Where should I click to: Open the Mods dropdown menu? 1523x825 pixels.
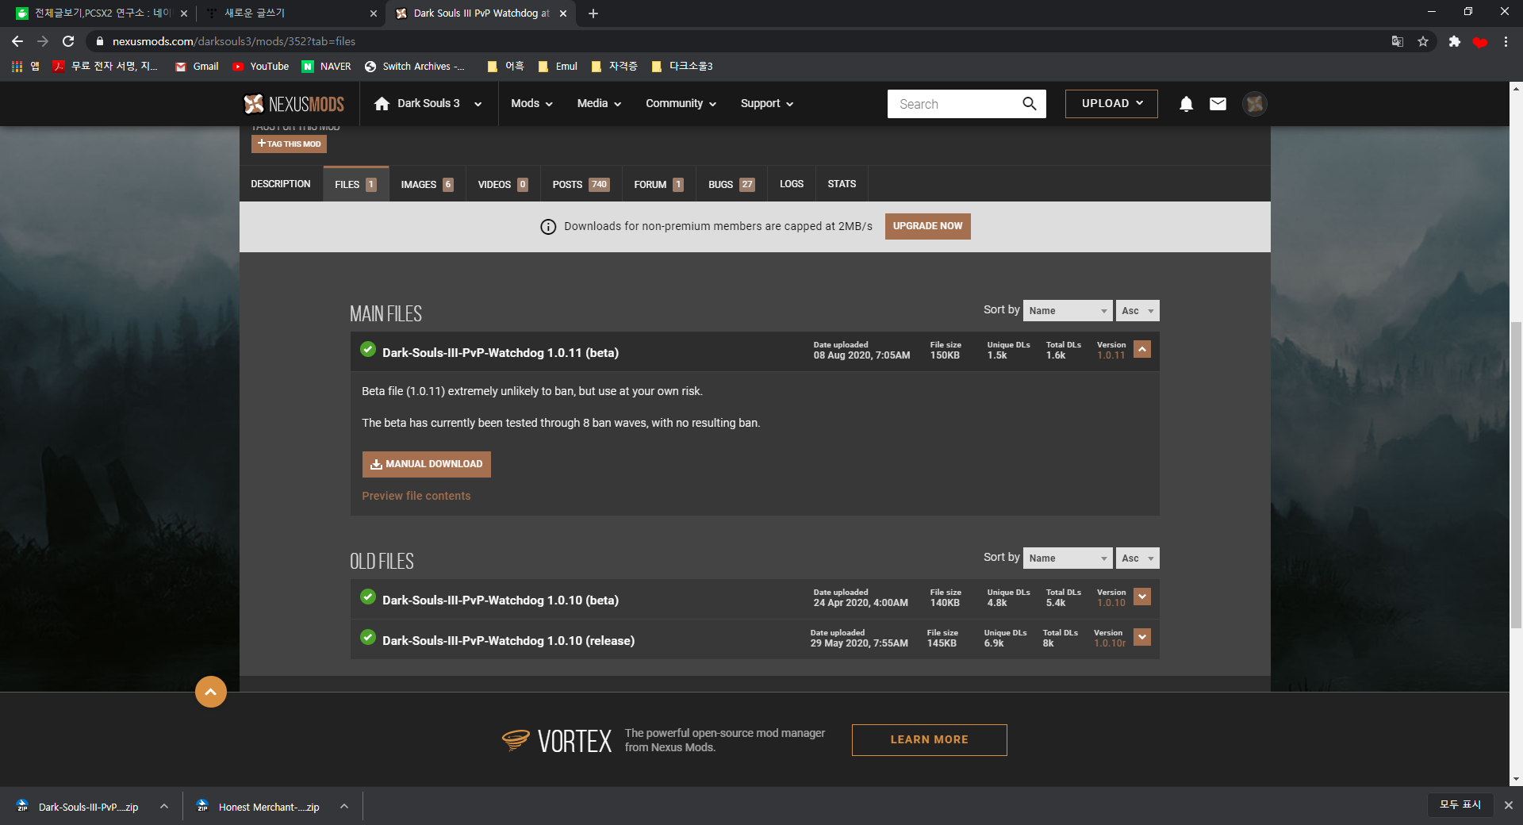531,104
